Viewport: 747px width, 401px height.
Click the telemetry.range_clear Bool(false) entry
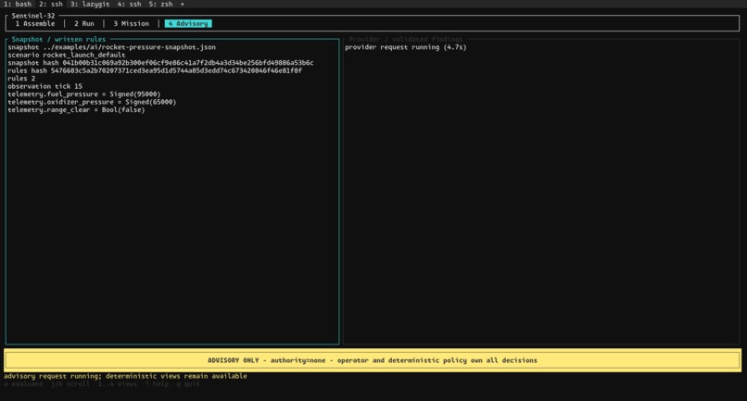tap(76, 109)
